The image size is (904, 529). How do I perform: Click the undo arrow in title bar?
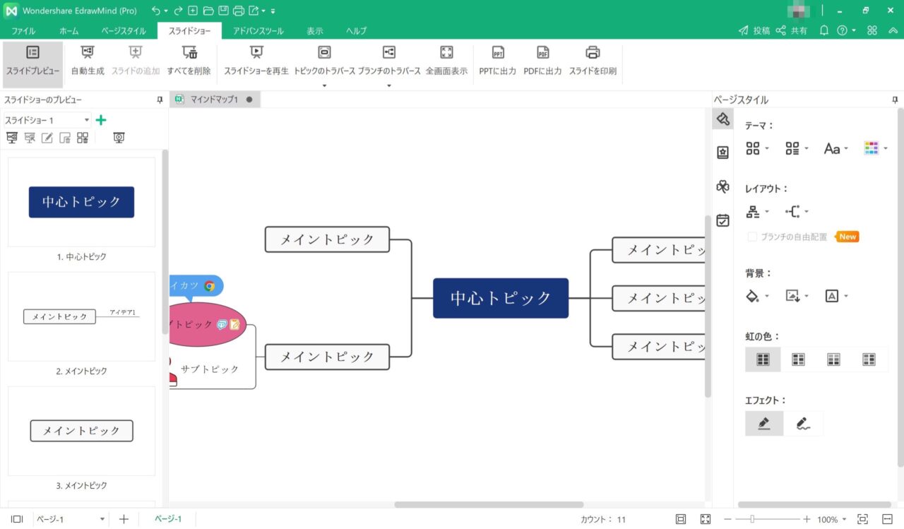click(x=155, y=11)
